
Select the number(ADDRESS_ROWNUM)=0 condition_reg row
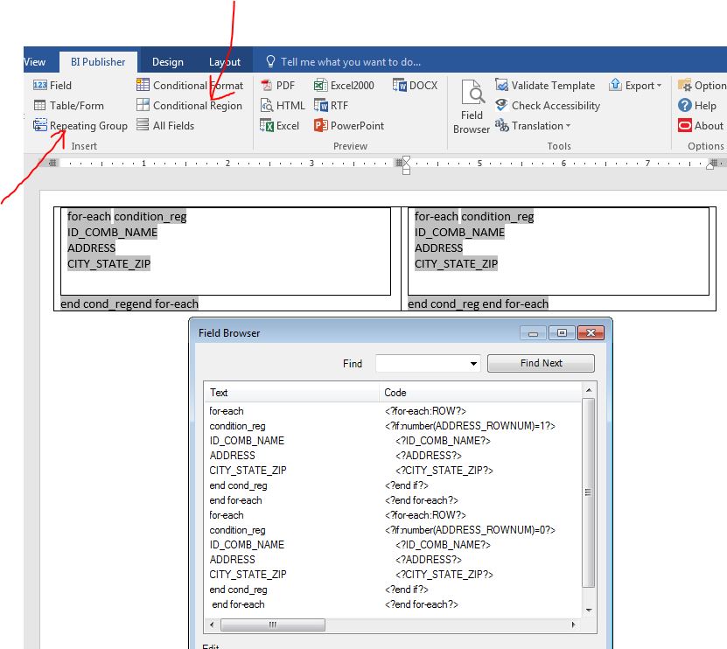(x=392, y=530)
